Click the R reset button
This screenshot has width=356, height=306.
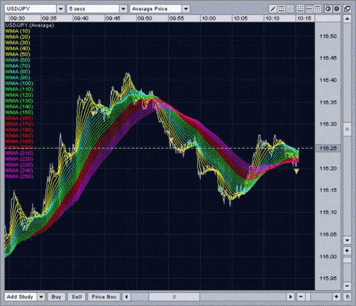coord(347,297)
